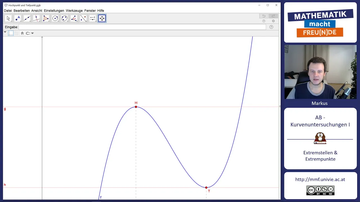Expand the side panel handle at right edge

tap(280, 106)
